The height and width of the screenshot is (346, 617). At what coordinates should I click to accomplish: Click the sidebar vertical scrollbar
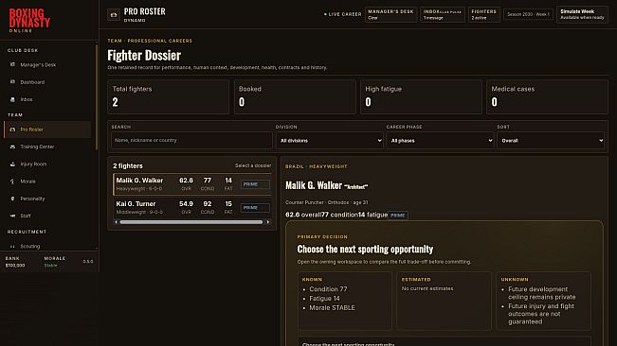coord(97,96)
